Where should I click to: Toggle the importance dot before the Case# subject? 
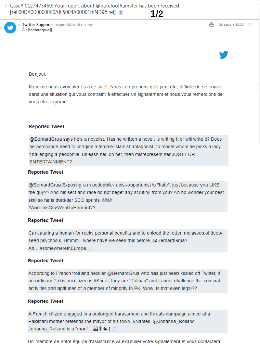click(6, 6)
